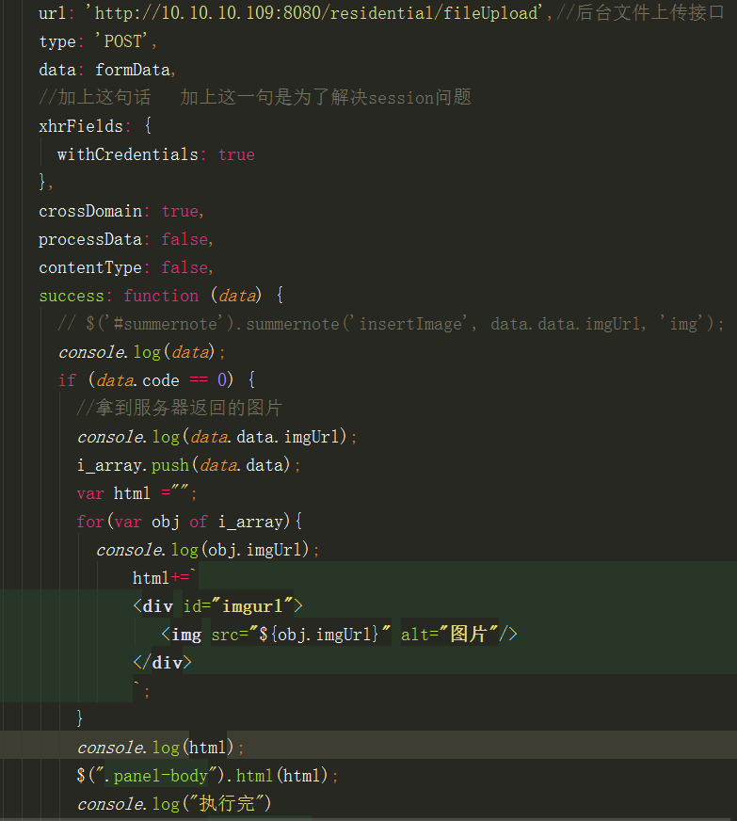Click the of keyword in the loop
The height and width of the screenshot is (821, 737).
pos(199,522)
